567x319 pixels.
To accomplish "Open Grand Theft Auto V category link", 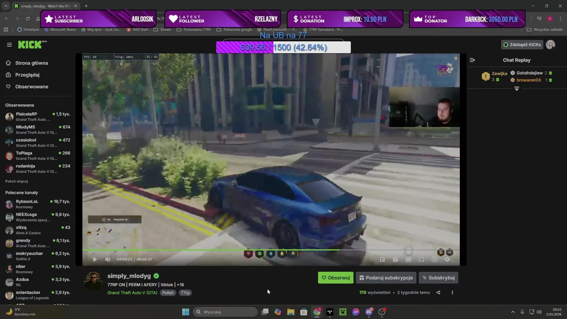I will (132, 293).
